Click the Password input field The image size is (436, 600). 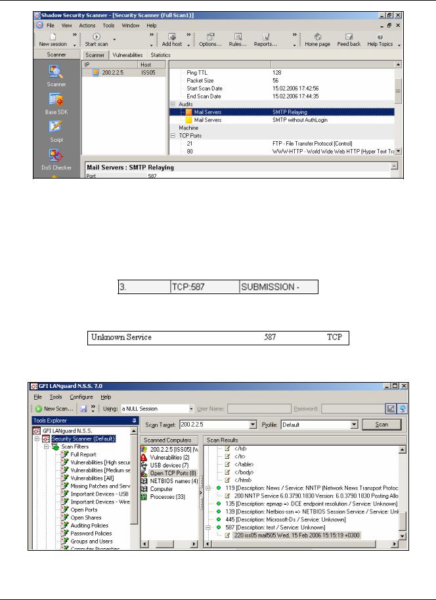click(352, 409)
